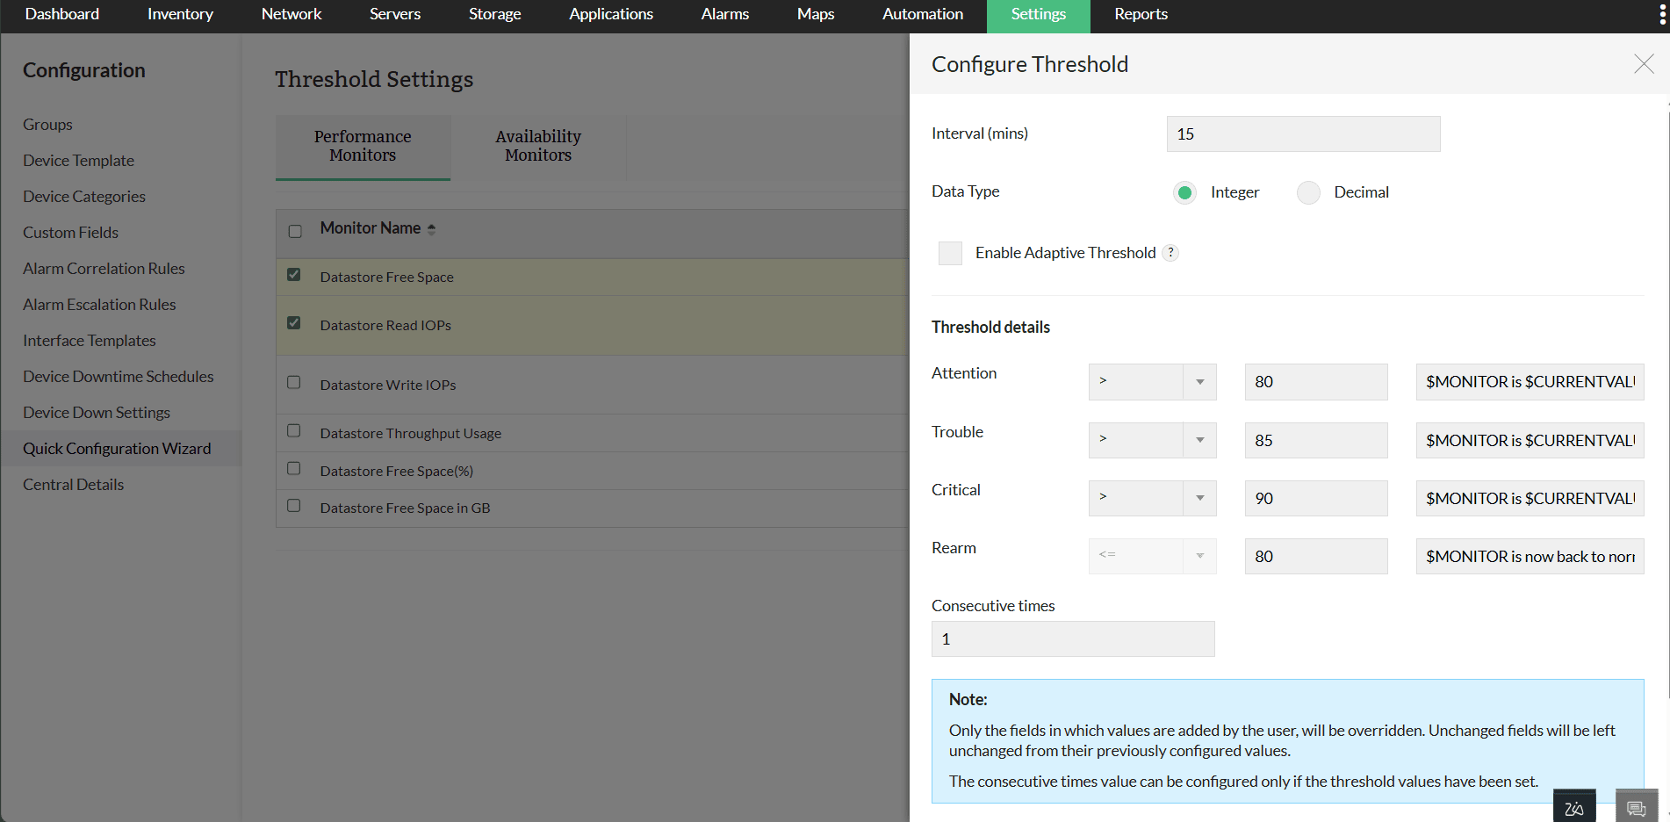
Task: Uncheck the Datastore Free Space monitor
Action: coord(294,274)
